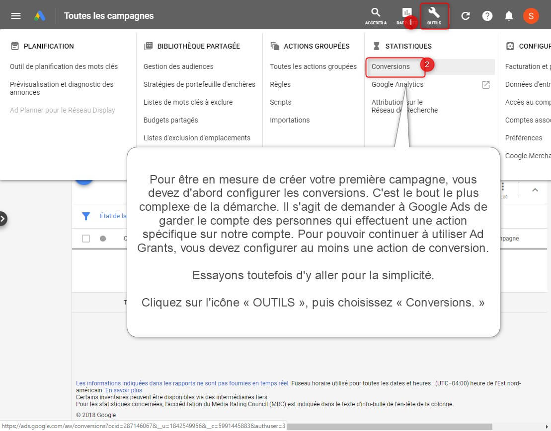Follow the real-time reports information link
The width and height of the screenshot is (551, 431).
pos(183,383)
